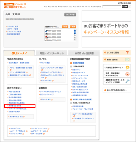Open the auアフターサービス link

pos(38,131)
